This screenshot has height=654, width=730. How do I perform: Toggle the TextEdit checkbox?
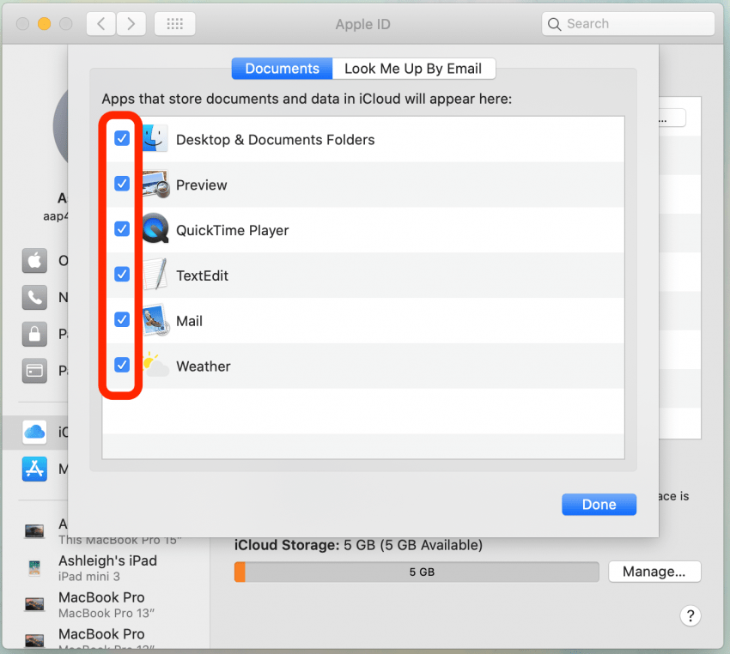[x=122, y=275]
